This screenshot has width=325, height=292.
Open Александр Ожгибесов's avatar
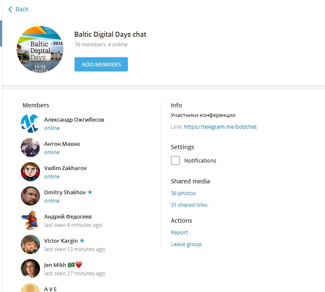30,124
